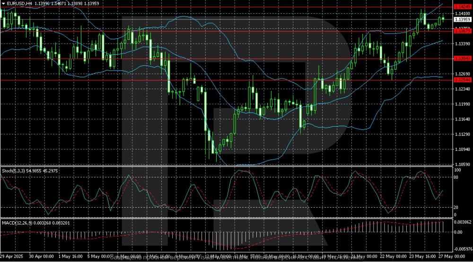The image size is (473, 262).
Task: Click the last candlestick on the chart
Action: point(443,19)
